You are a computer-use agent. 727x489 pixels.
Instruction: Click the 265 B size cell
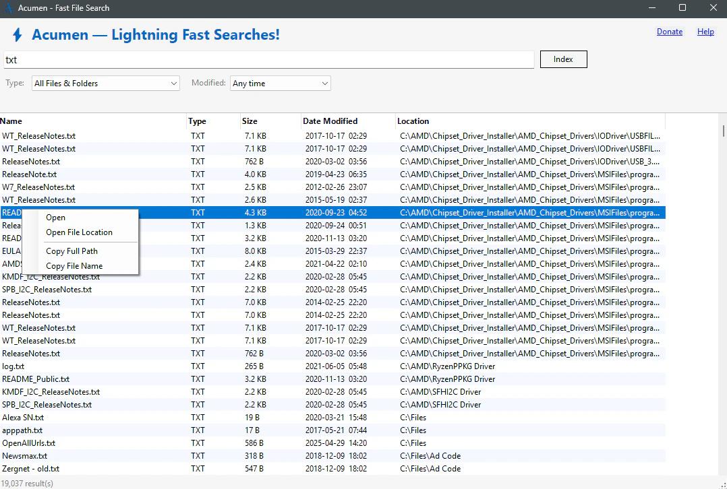254,366
